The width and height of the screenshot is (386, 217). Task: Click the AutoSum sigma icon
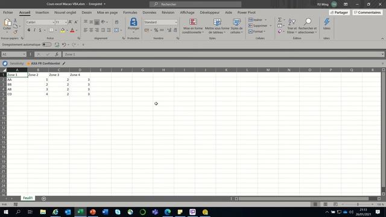[x=280, y=20]
